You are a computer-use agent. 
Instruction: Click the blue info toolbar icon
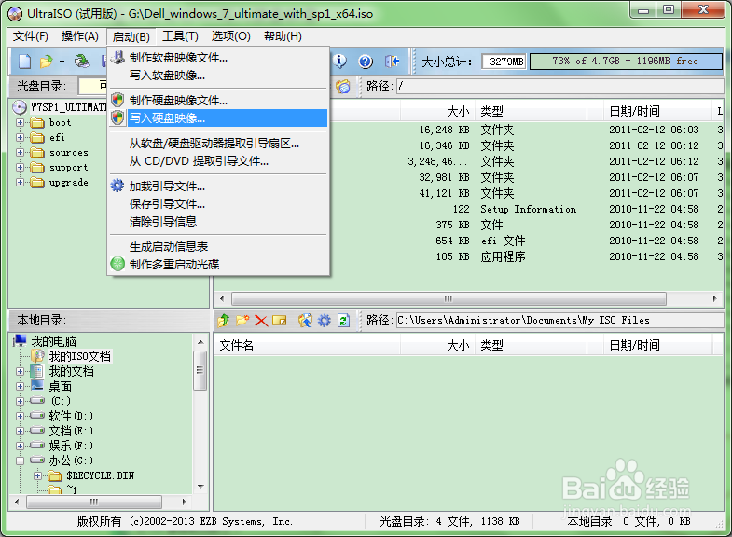(x=339, y=62)
